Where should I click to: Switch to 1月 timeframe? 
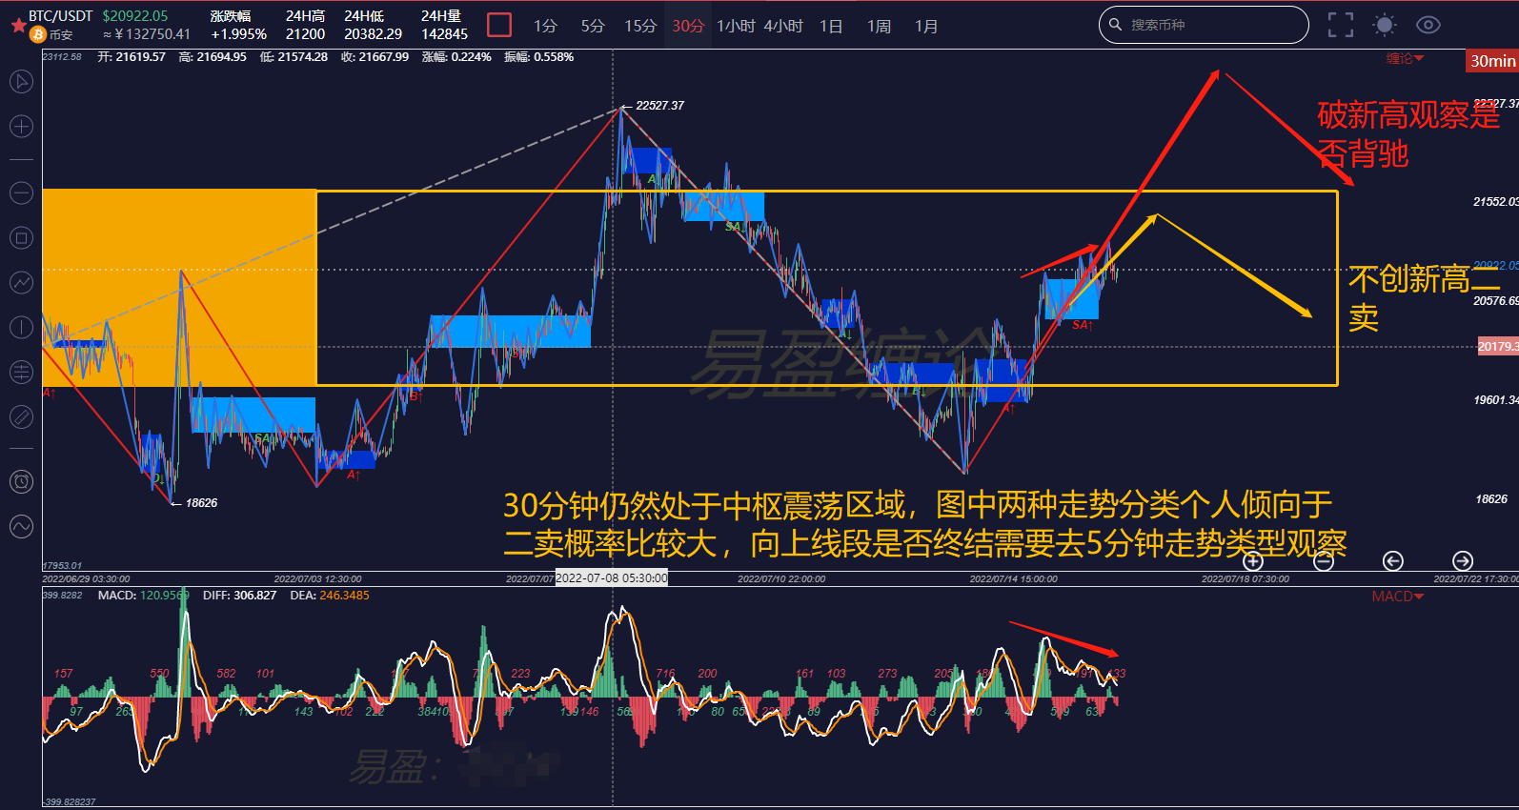point(926,26)
